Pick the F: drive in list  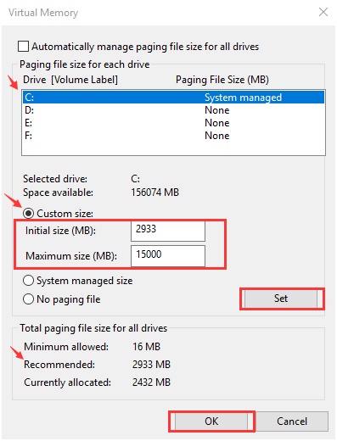pos(173,136)
